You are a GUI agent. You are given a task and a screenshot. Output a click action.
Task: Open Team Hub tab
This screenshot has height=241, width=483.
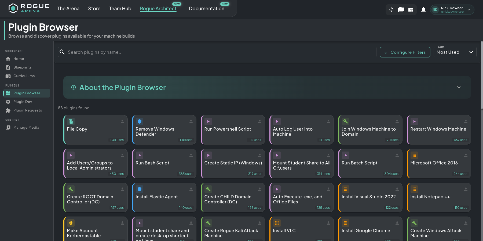pyautogui.click(x=120, y=9)
